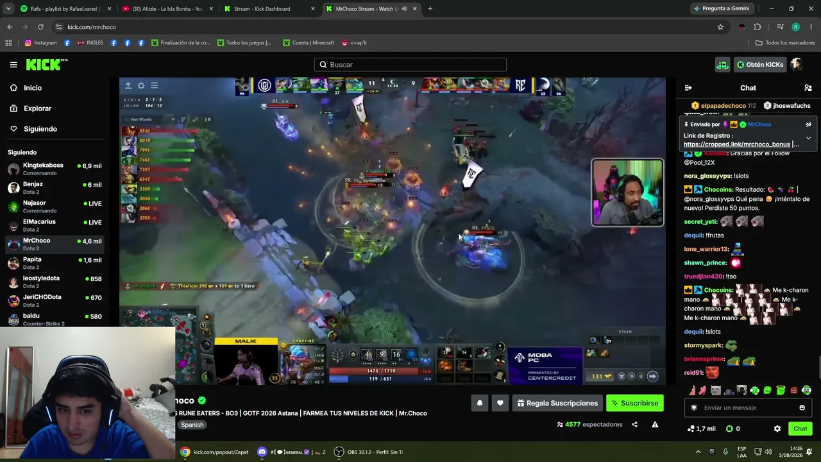The width and height of the screenshot is (821, 462).
Task: Bookmark this page with star icon
Action: point(720,27)
